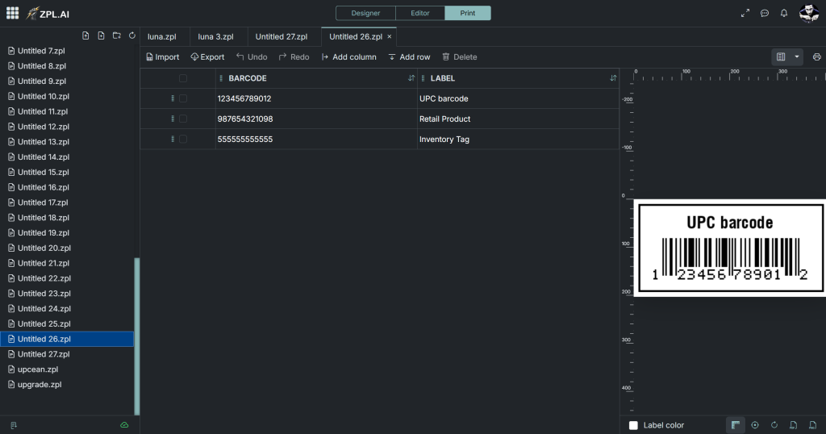Upload a file using sidebar upload icon

86,35
